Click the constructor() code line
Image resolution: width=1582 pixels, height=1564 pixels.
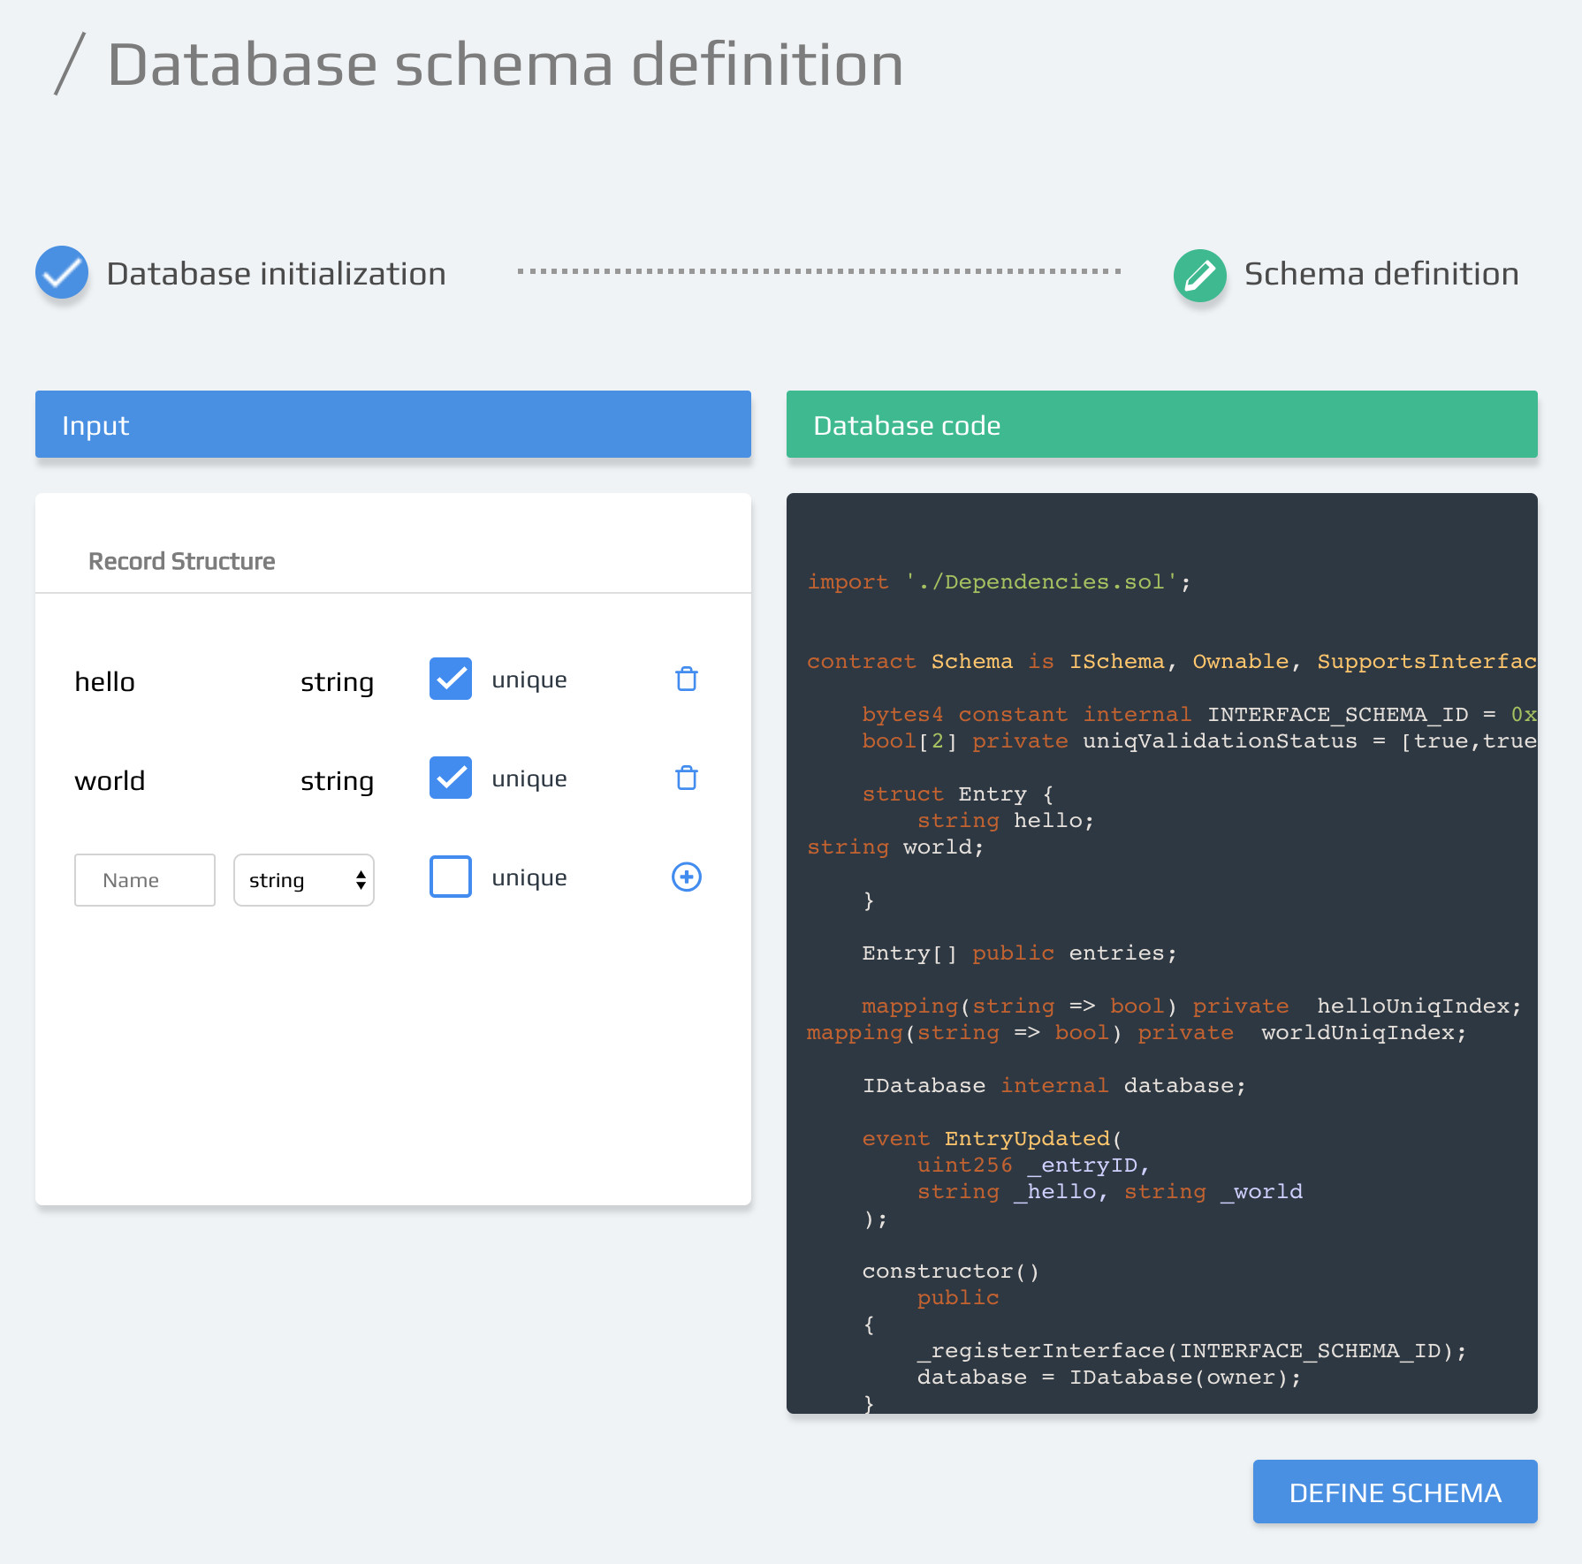pyautogui.click(x=951, y=1271)
